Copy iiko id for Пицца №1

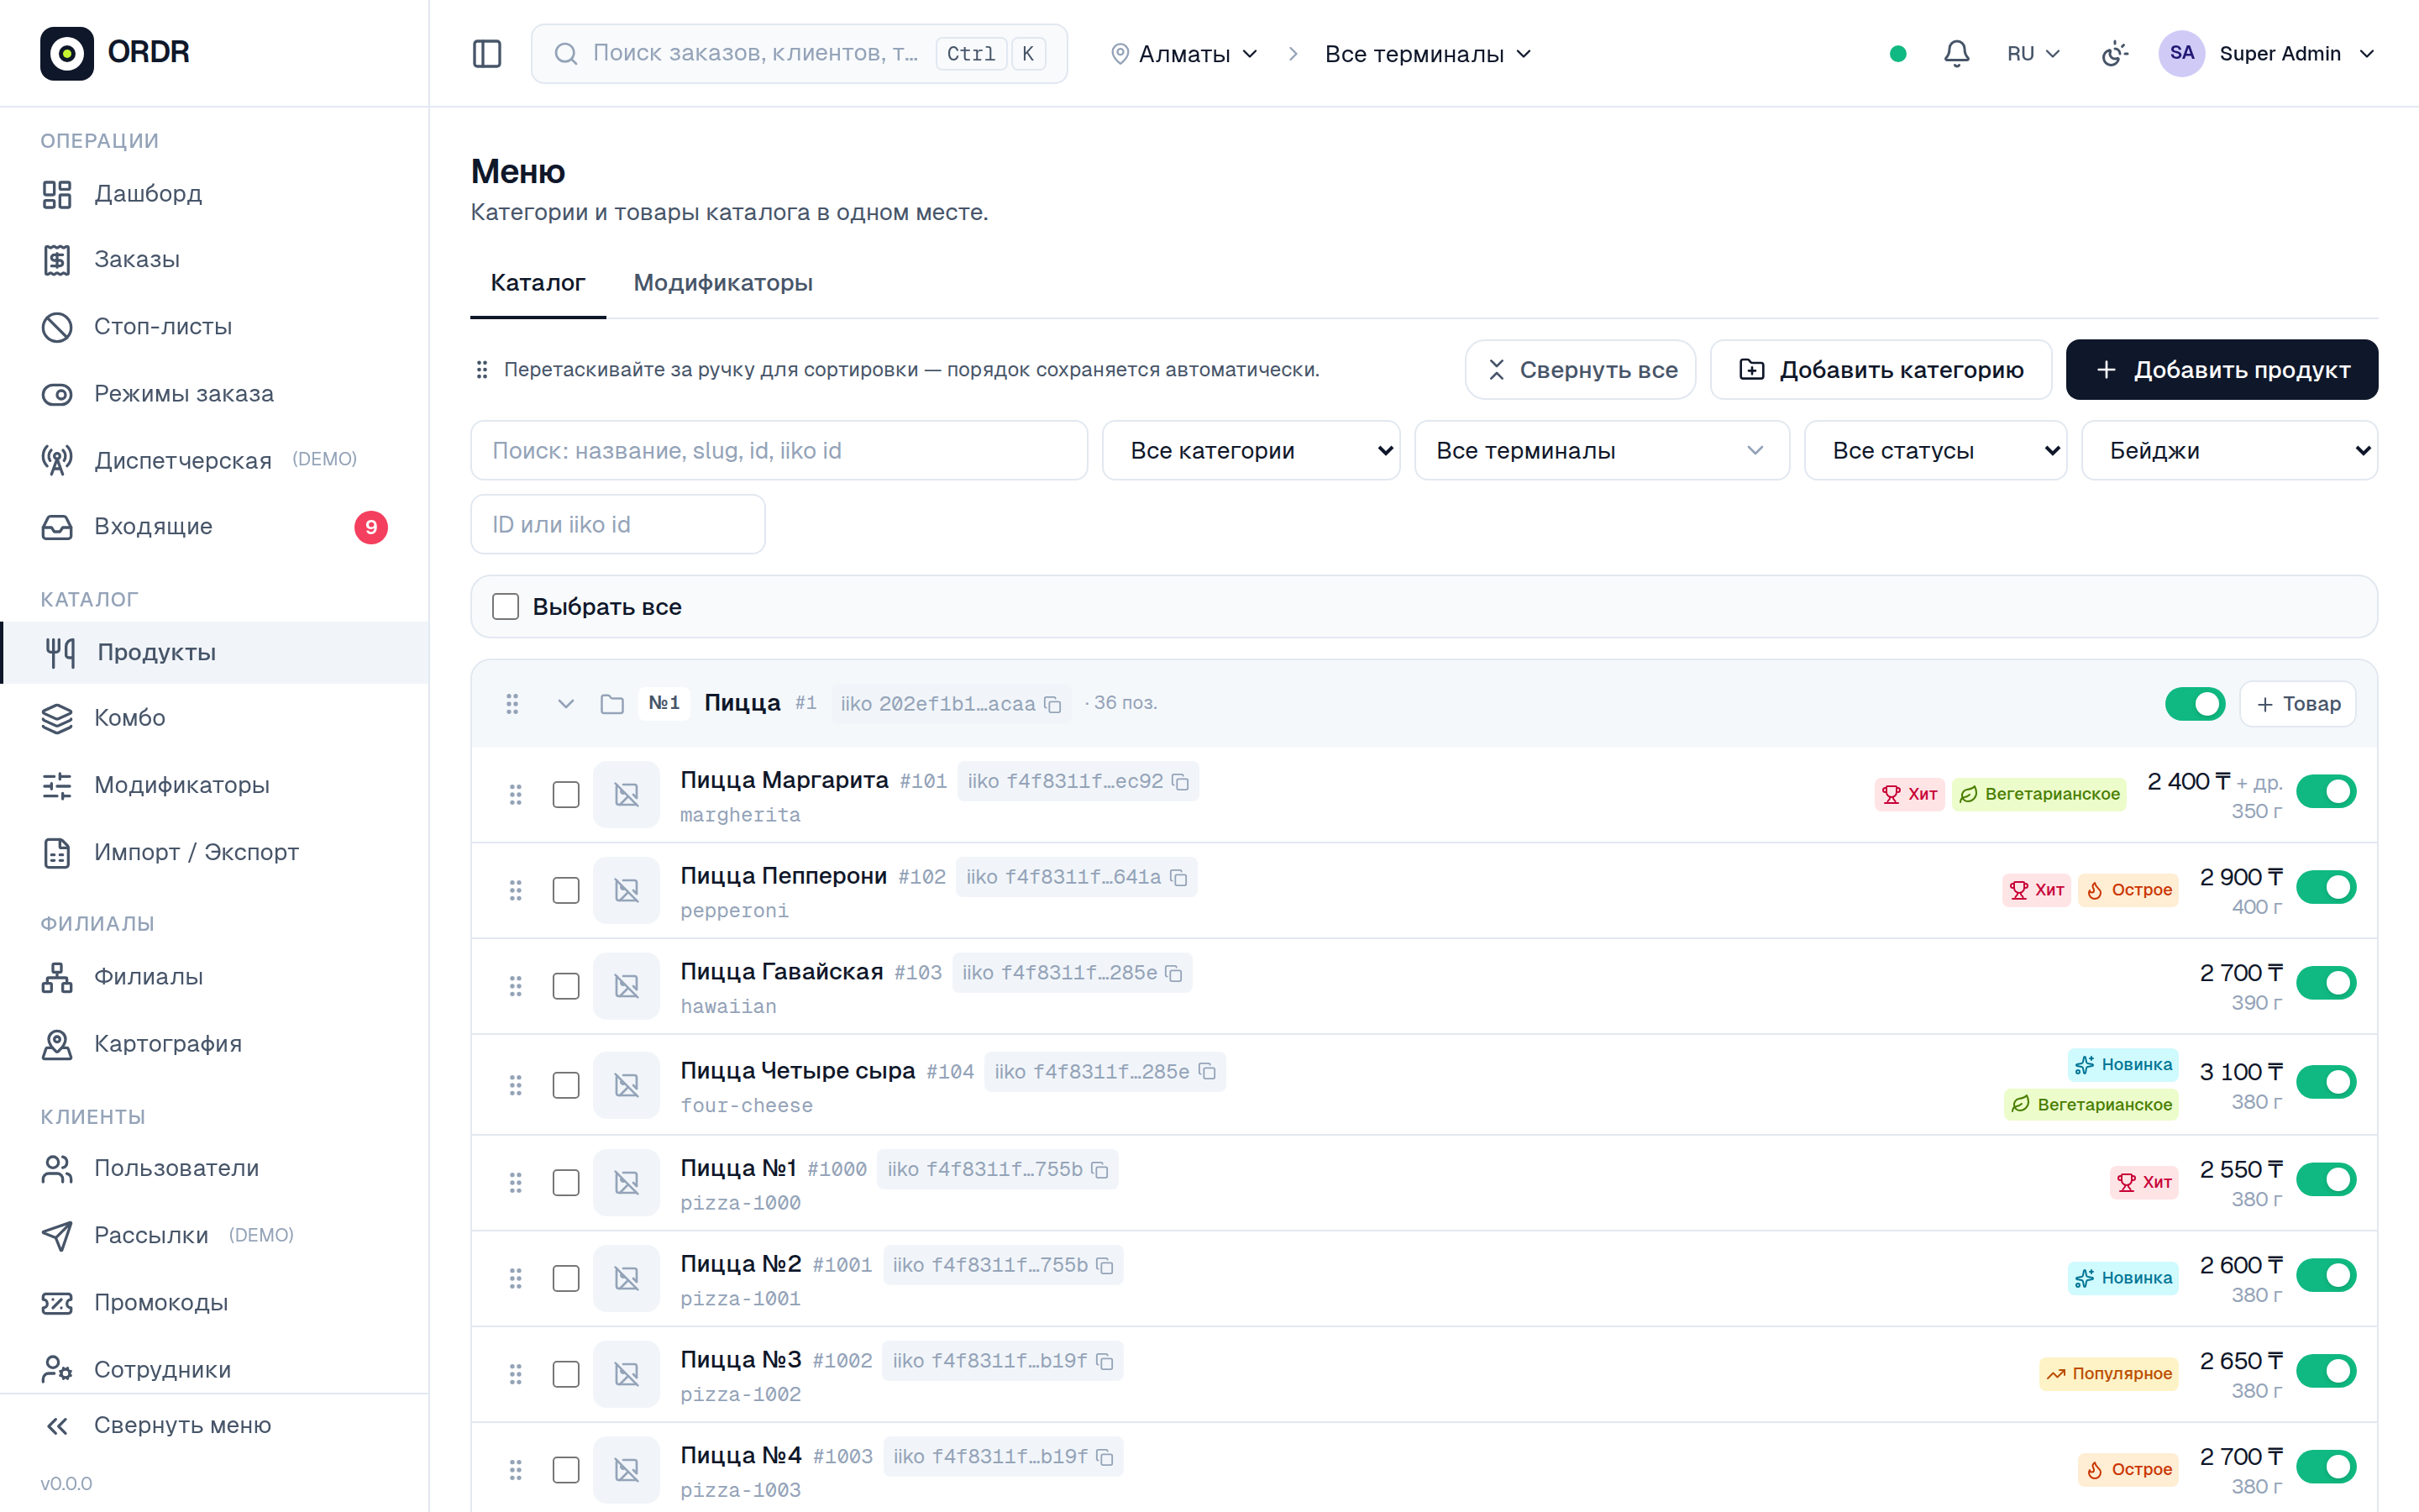[x=1099, y=1170]
